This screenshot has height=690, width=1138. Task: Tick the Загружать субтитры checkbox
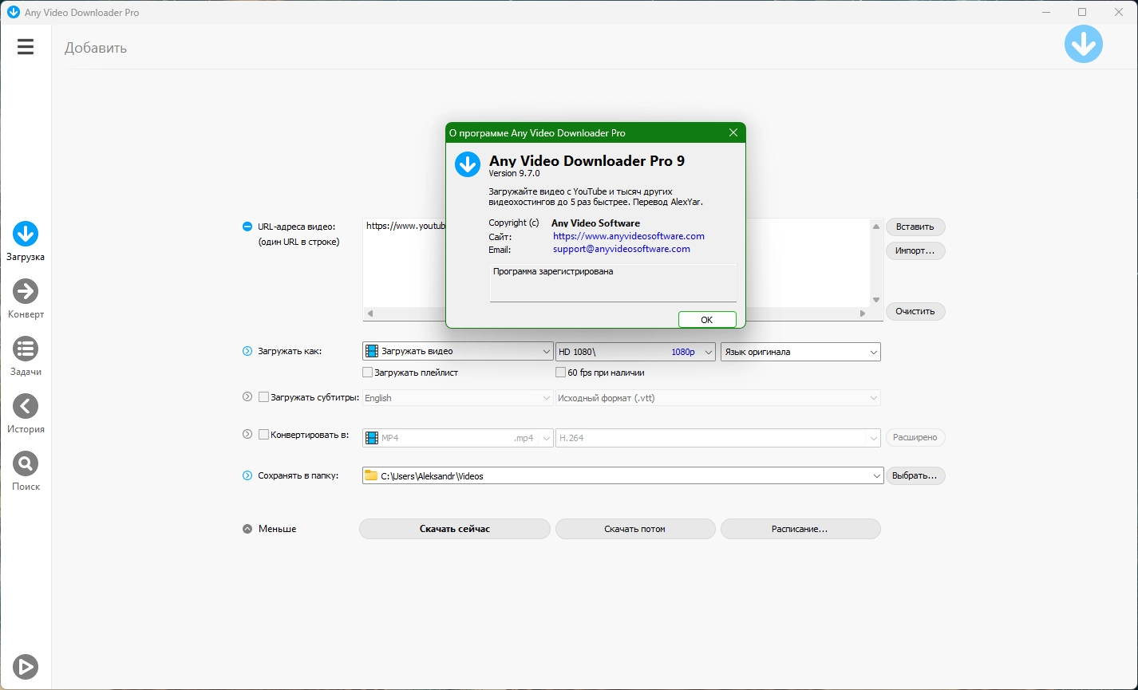(x=264, y=397)
